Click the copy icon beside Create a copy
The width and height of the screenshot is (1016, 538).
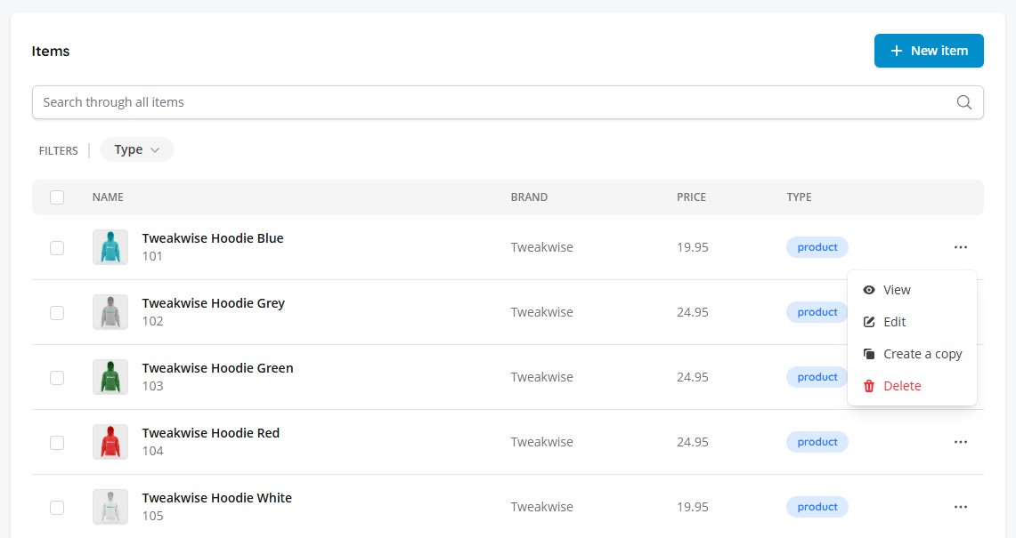point(869,354)
